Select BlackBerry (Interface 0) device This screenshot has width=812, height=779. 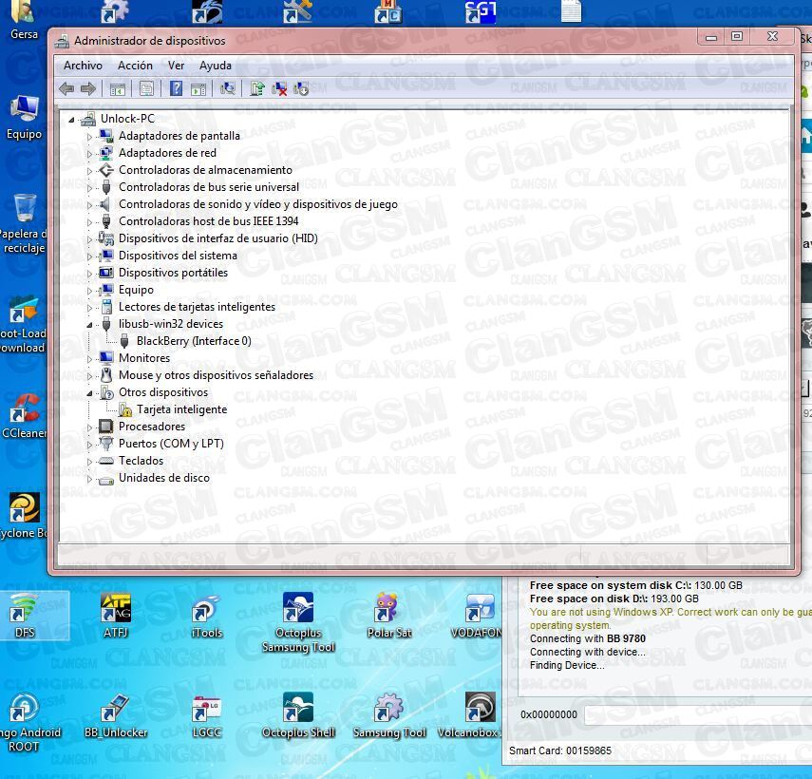point(194,341)
